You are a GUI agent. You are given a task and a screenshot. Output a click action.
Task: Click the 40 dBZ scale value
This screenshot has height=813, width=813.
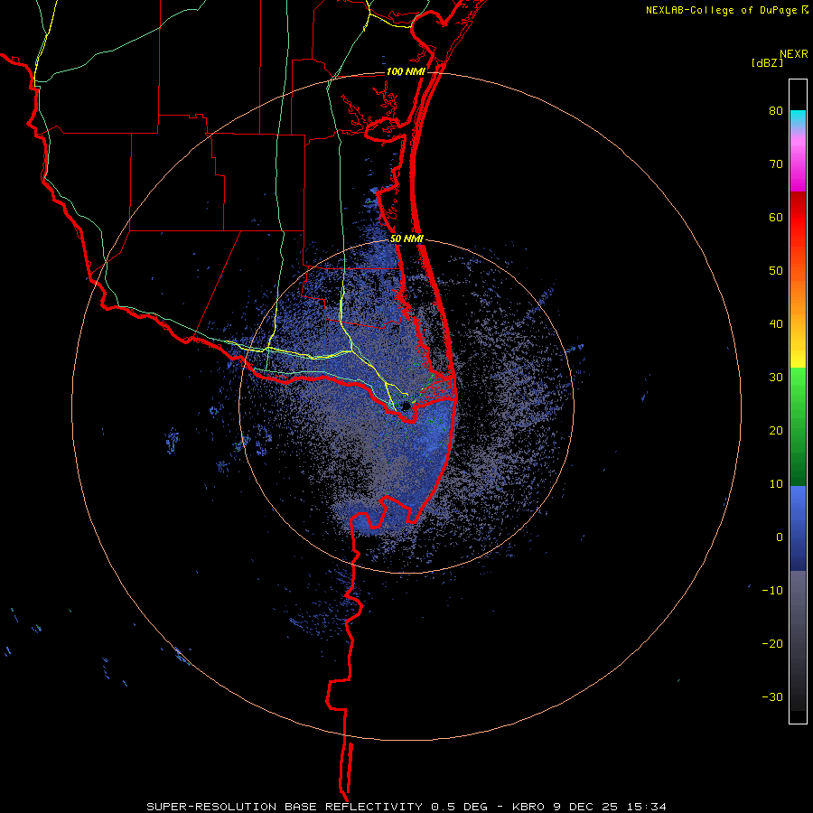click(x=776, y=324)
